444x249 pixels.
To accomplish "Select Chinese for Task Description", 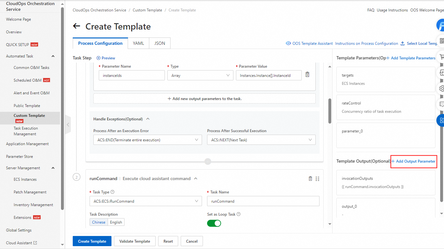I will click(x=99, y=222).
